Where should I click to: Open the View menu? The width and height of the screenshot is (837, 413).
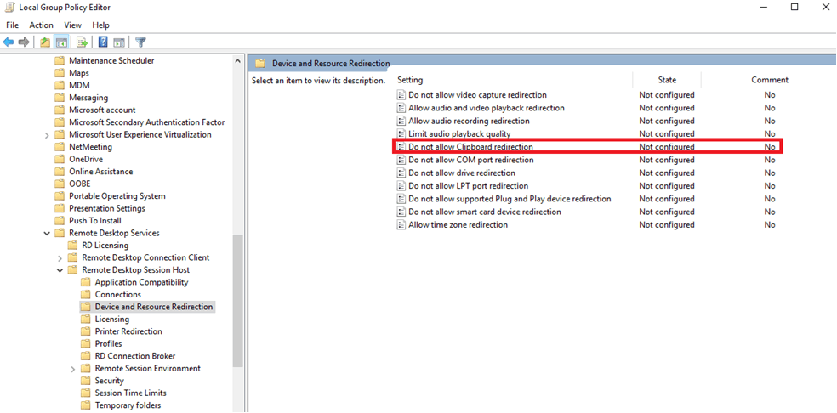point(72,25)
